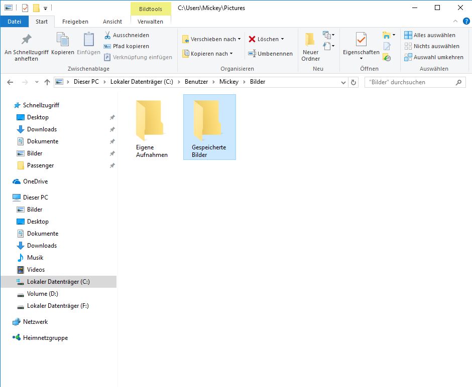Go back with the left arrow
The height and width of the screenshot is (387, 472).
(x=10, y=82)
